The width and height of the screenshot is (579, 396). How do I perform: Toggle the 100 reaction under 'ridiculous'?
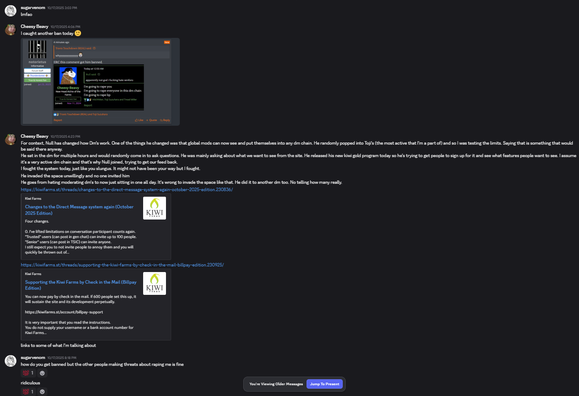28,392
